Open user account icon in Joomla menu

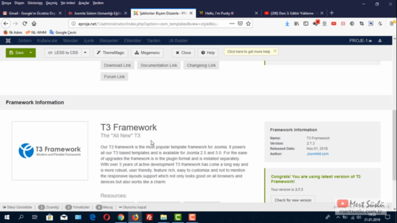(380, 40)
